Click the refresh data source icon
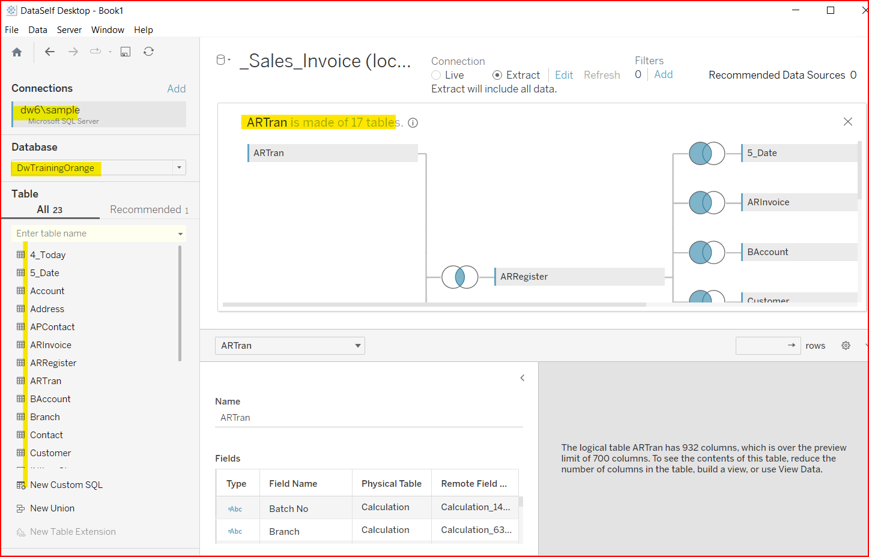The width and height of the screenshot is (869, 557). click(148, 52)
